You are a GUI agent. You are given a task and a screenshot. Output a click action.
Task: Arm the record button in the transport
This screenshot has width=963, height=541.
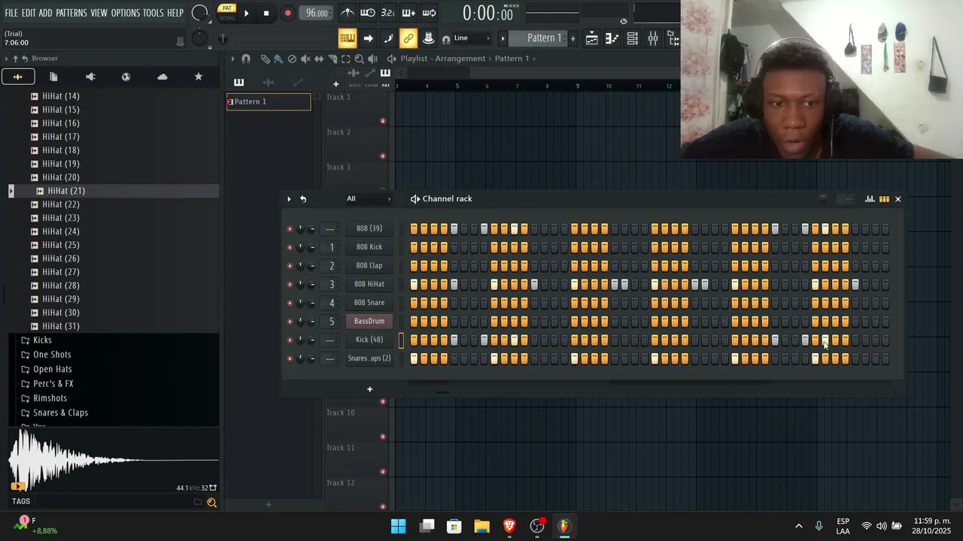click(287, 13)
